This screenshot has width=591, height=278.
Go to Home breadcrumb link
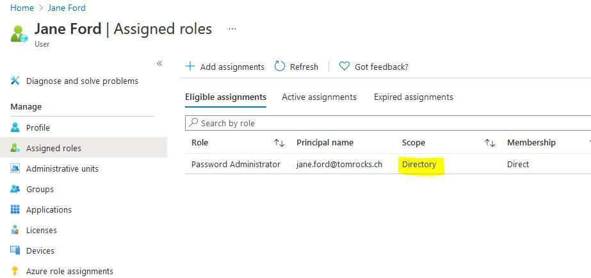[x=22, y=8]
